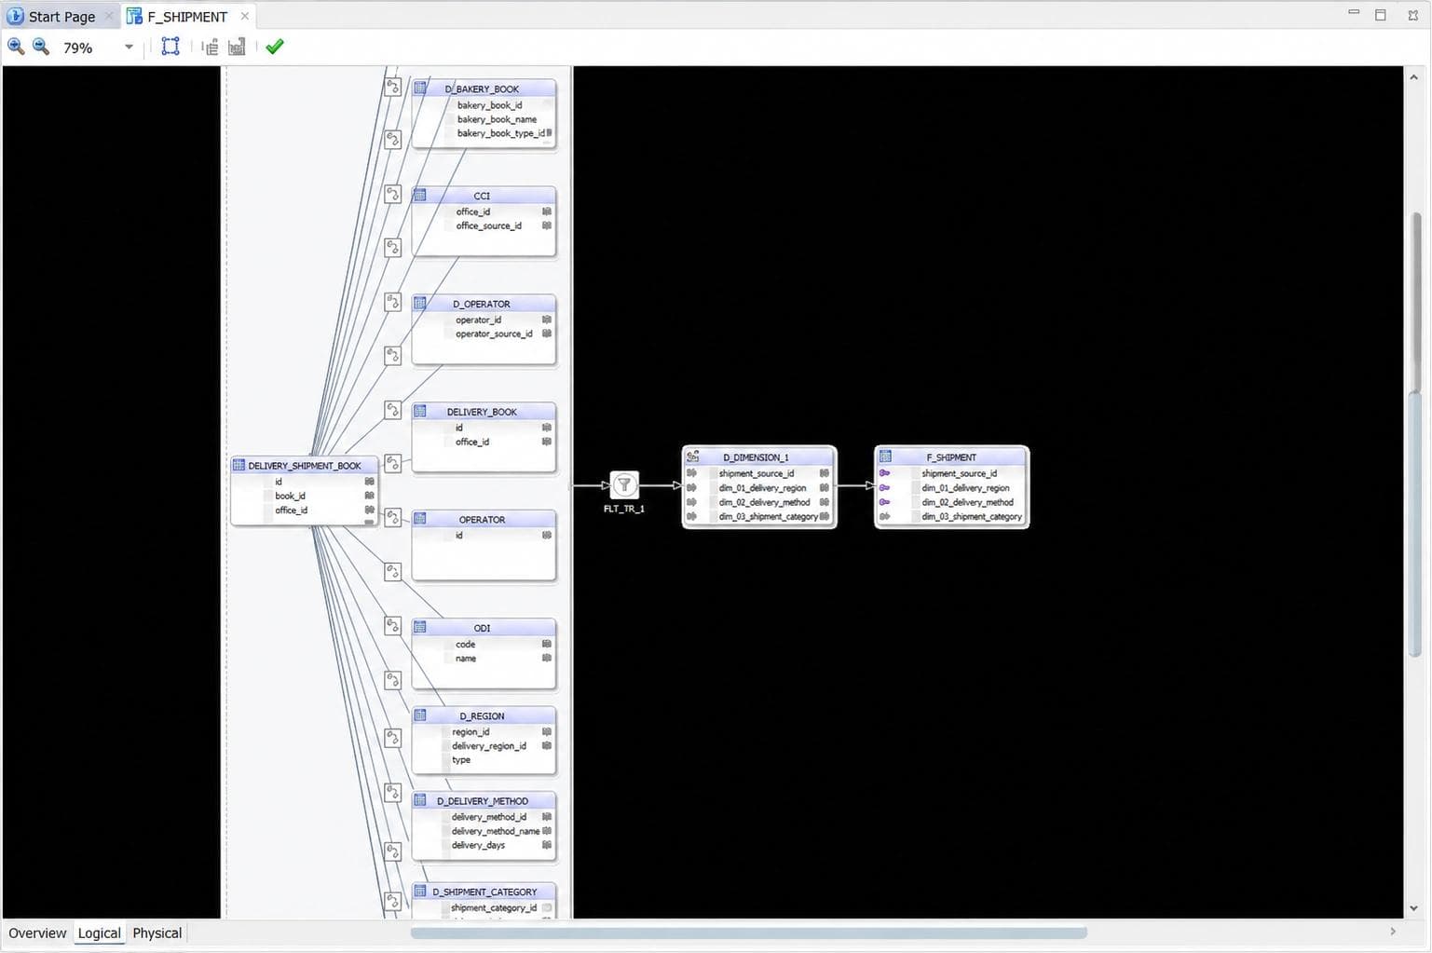Switch to the Physical tab
1432x953 pixels.
[157, 933]
